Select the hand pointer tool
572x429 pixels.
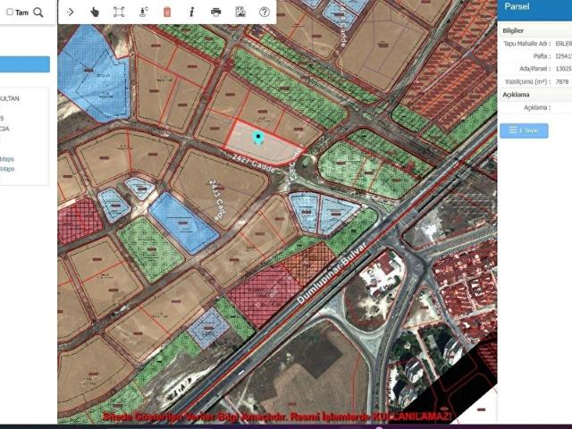[x=95, y=12]
